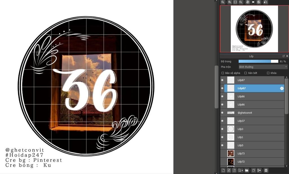
Task: Select the Lớp37 layer row
Action: pyautogui.click(x=252, y=121)
